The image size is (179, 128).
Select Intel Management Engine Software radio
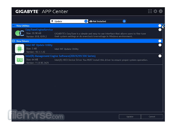coord(160,56)
